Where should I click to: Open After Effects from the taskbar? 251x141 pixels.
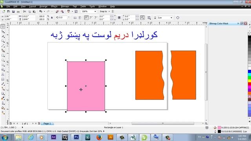click(53, 137)
